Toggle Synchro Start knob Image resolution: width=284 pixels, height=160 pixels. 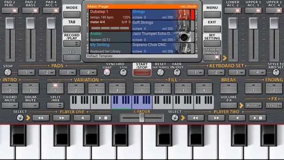tap(106, 72)
